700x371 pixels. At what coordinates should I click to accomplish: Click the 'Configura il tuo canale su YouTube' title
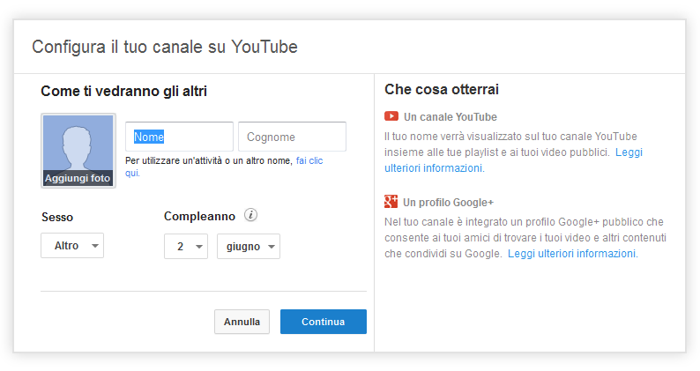165,47
